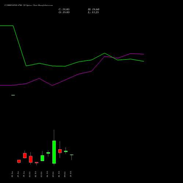The image size is (183, 183).
Task: Click the 01 Feb date axis label
Action: click(30, 174)
